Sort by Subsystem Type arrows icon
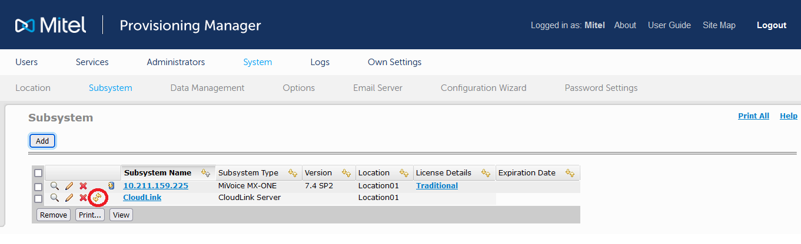Screen dimensions: 801x244 coord(293,173)
